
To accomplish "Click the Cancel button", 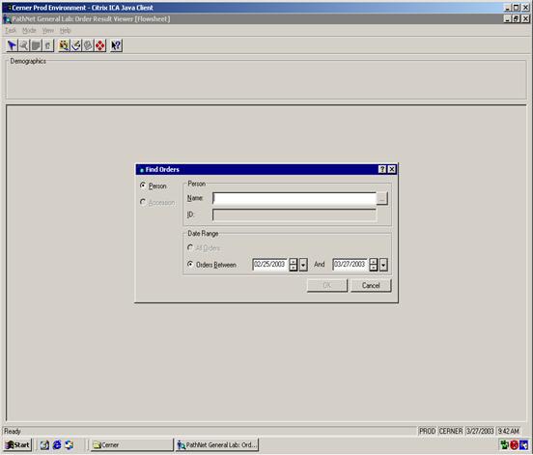I will click(371, 285).
